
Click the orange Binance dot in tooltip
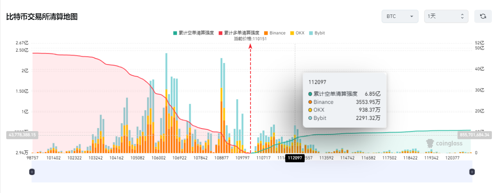click(x=310, y=102)
